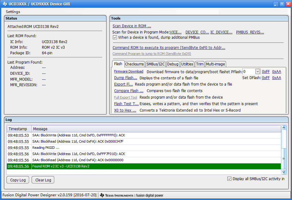Click the Copy Log button
The width and height of the screenshot is (292, 200).
pyautogui.click(x=18, y=180)
